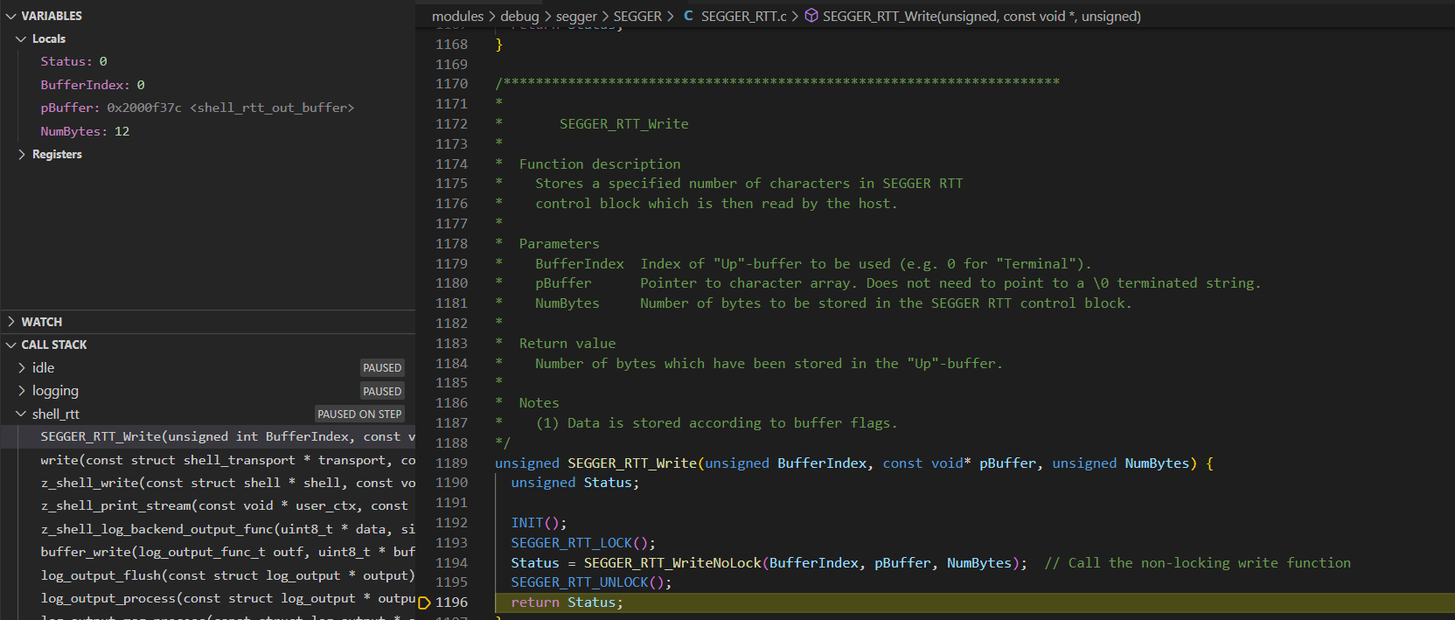Click the 'Return value' comment heading
1455x620 pixels.
tap(567, 344)
